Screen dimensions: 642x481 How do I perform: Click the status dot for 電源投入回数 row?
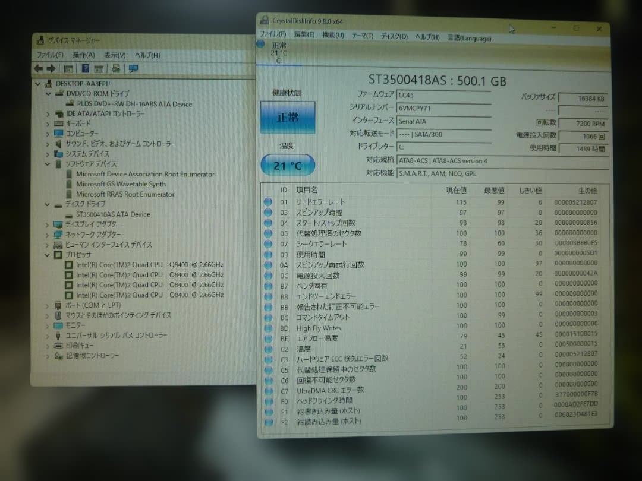click(268, 276)
